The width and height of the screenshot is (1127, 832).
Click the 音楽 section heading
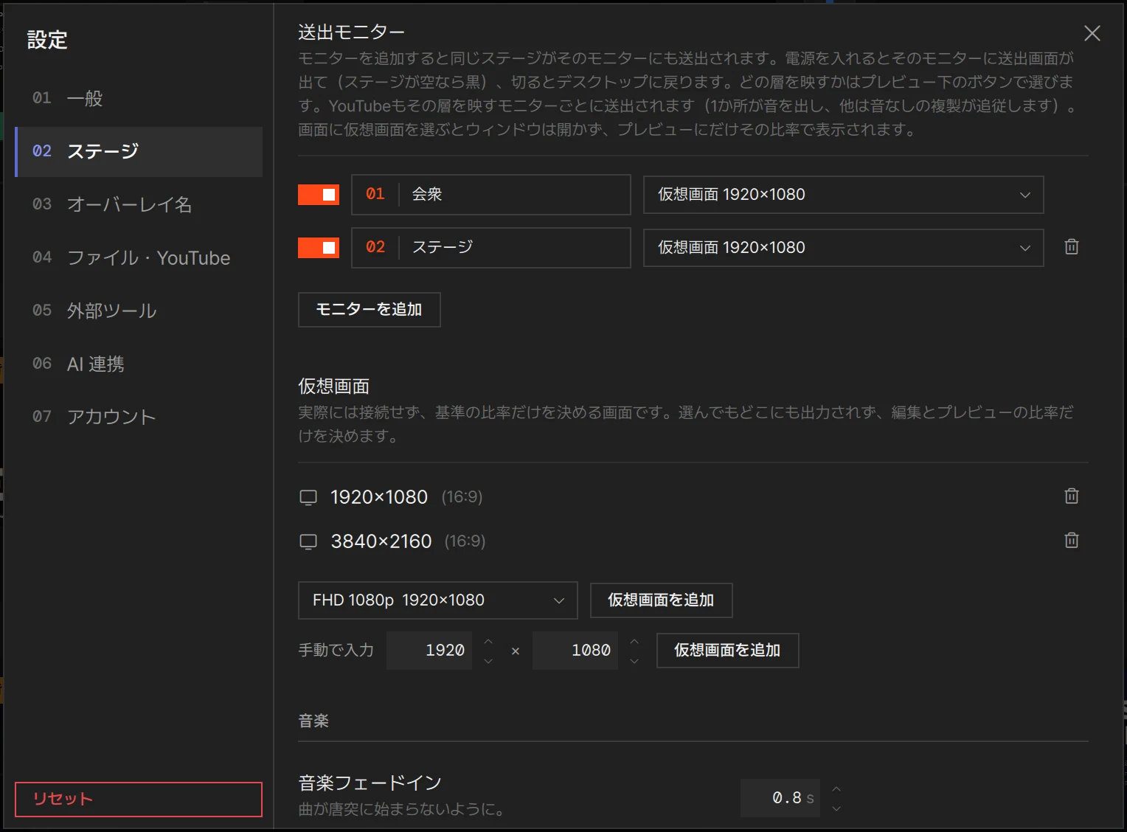(x=313, y=721)
